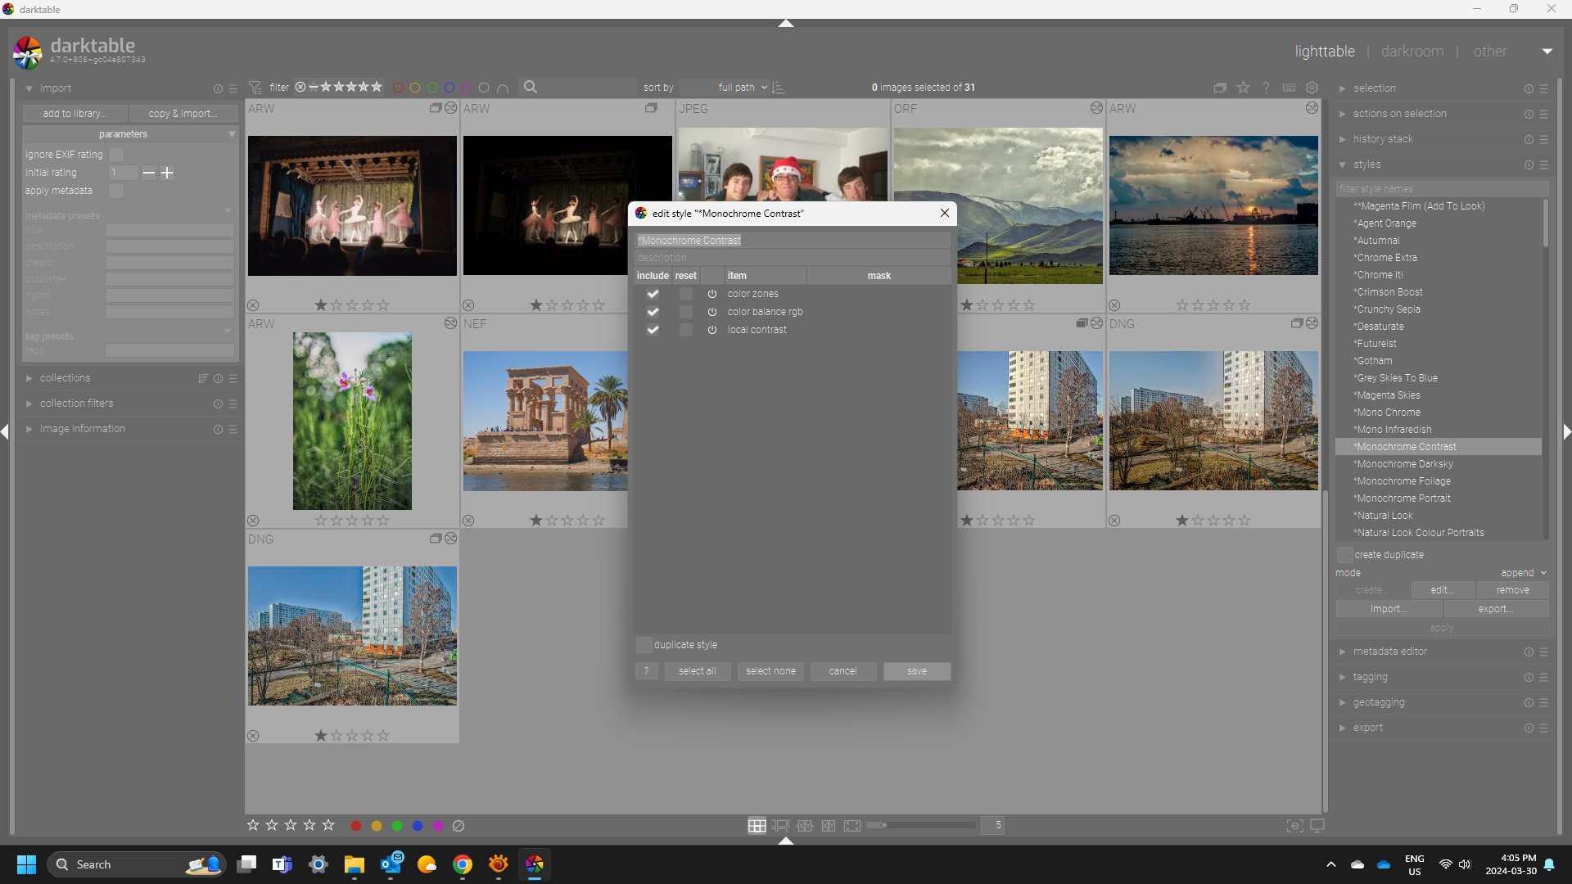The width and height of the screenshot is (1572, 884).
Task: Open the sort by full path dropdown
Action: pos(742,88)
